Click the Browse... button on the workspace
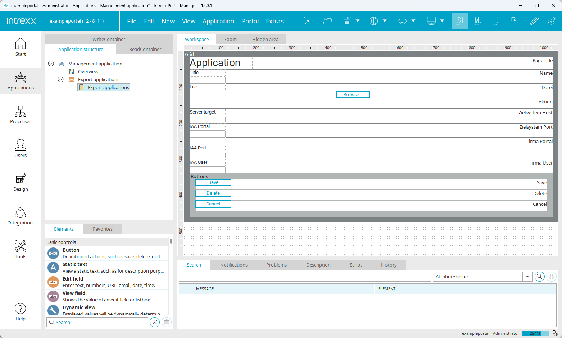The image size is (562, 338). click(353, 94)
